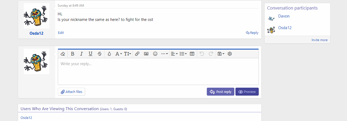Toggle italic text formatting

(x=81, y=54)
